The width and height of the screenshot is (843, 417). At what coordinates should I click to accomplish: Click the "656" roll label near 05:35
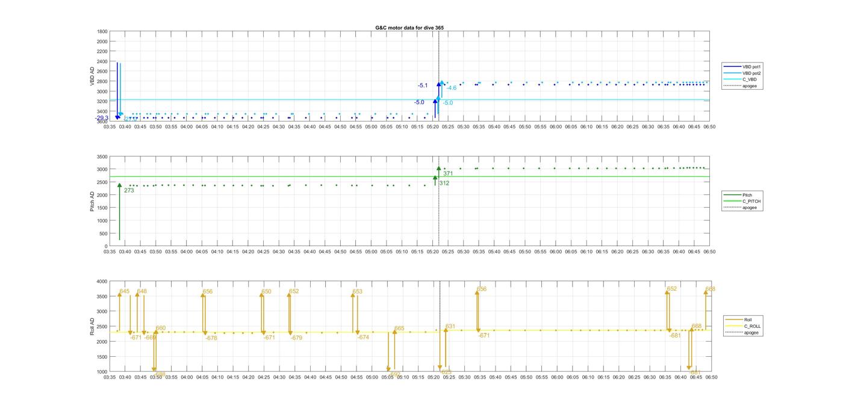pos(482,289)
